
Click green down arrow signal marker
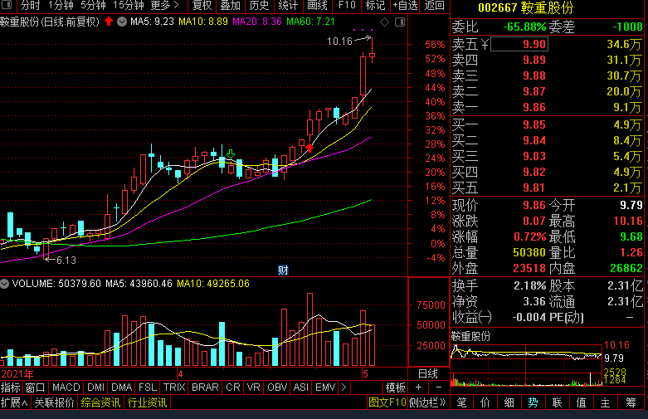coord(231,154)
